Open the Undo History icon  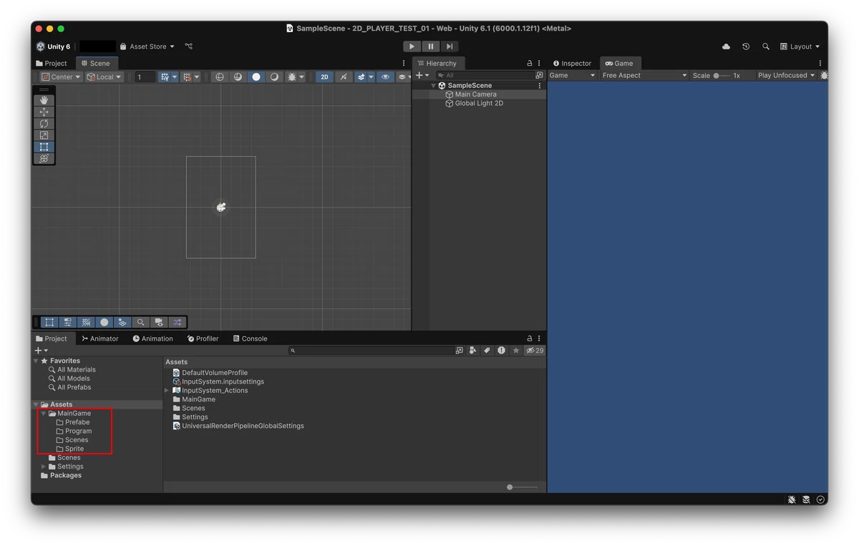click(746, 47)
